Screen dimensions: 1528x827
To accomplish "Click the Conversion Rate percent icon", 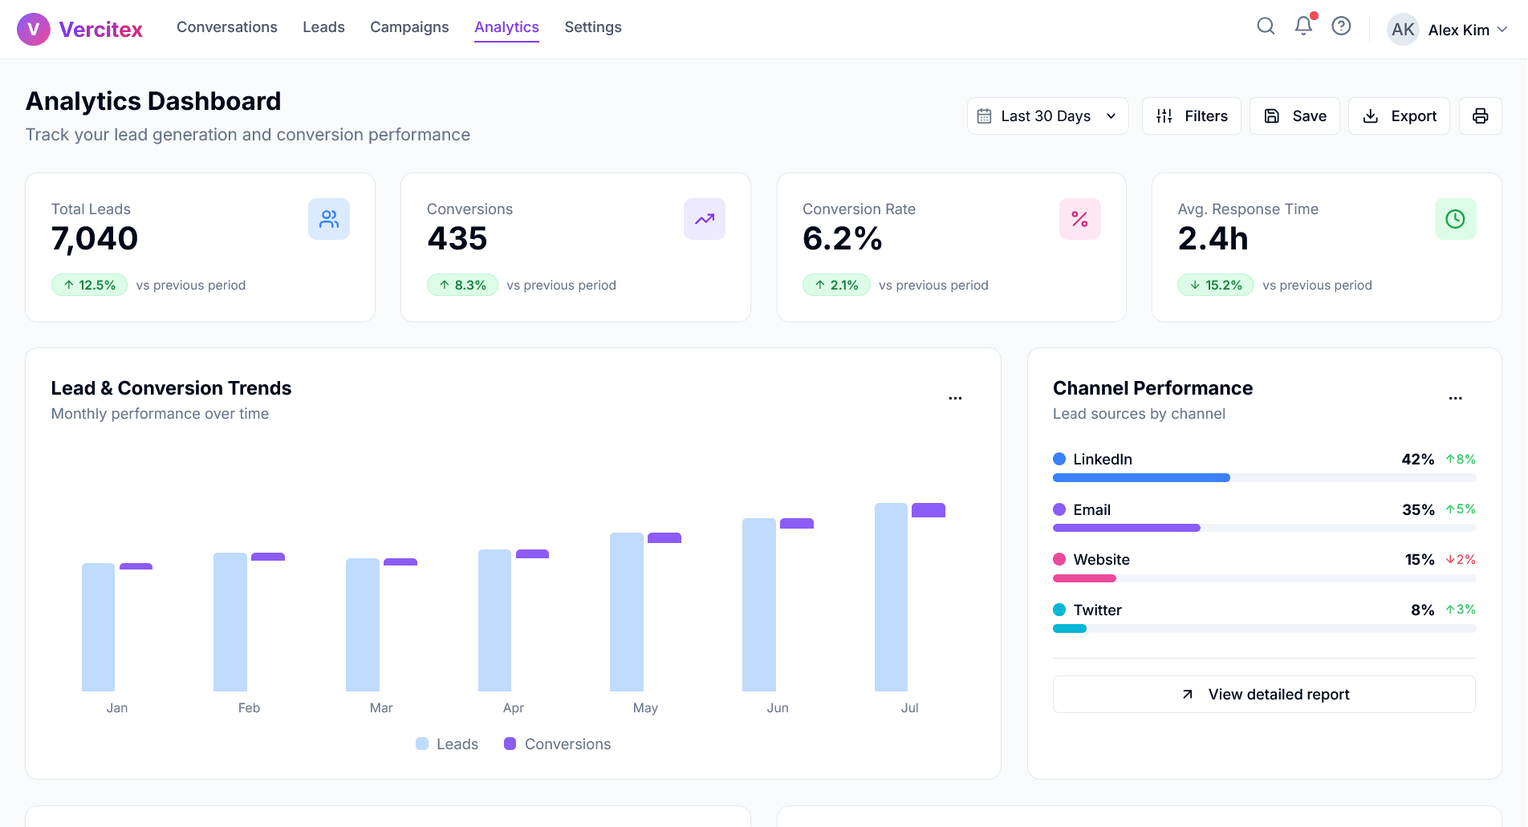I will (x=1079, y=218).
